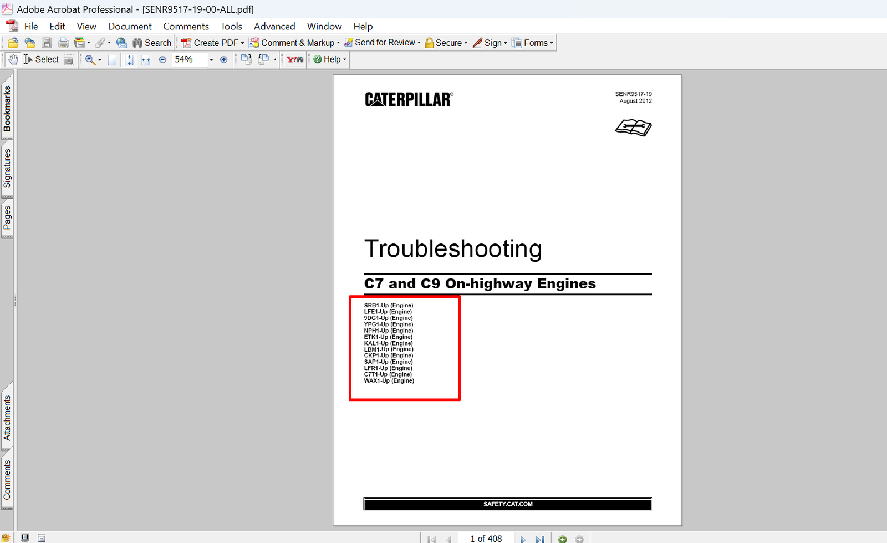The width and height of the screenshot is (887, 543).
Task: Click the Yahoo search toolbar button
Action: [x=295, y=59]
